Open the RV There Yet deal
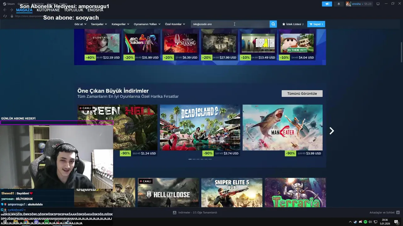The width and height of the screenshot is (403, 226). (297, 43)
